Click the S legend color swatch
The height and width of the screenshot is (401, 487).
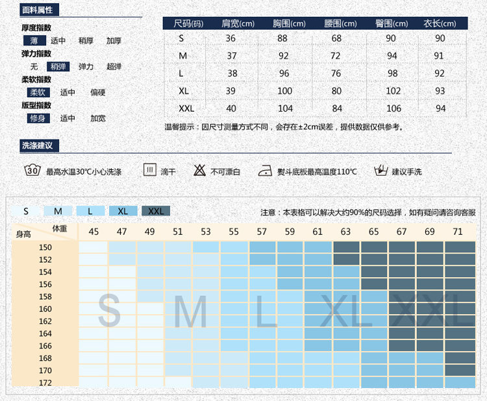point(26,211)
